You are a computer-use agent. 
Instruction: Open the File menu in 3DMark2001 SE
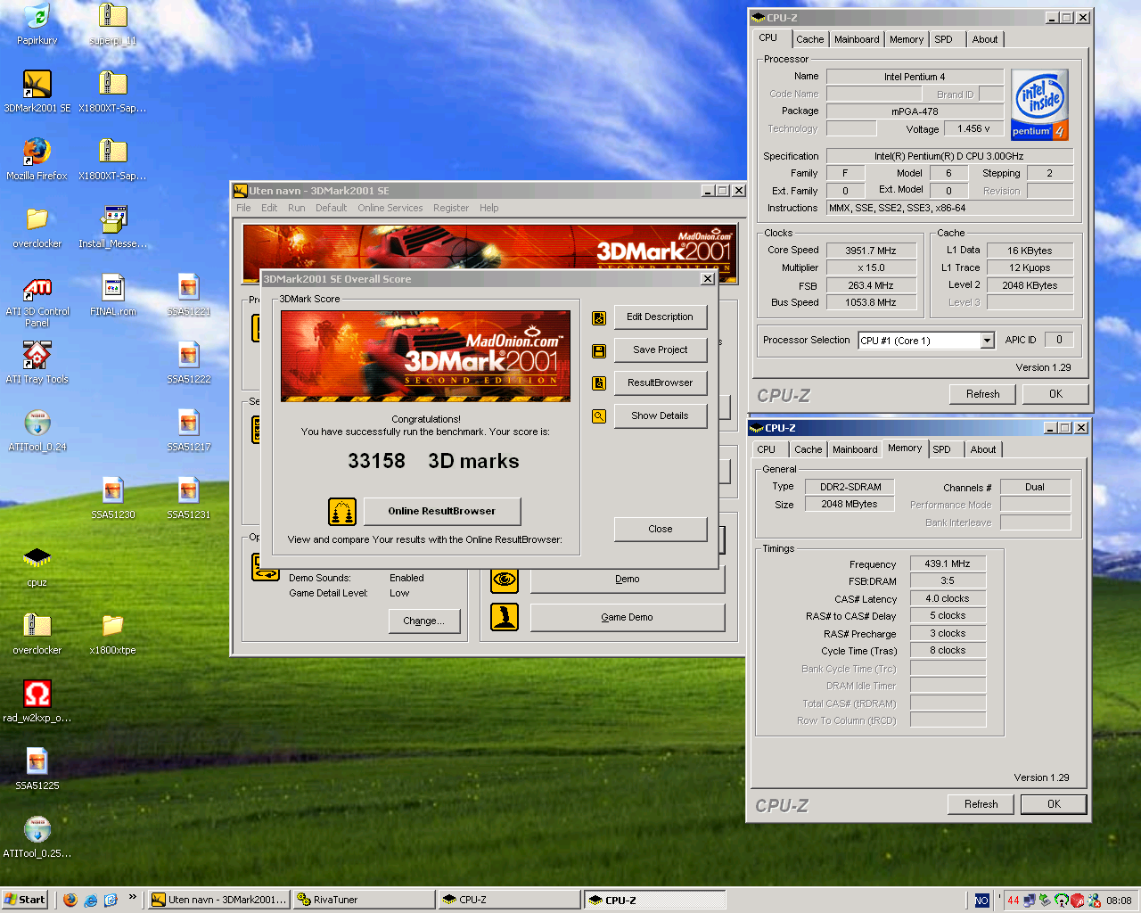coord(243,208)
